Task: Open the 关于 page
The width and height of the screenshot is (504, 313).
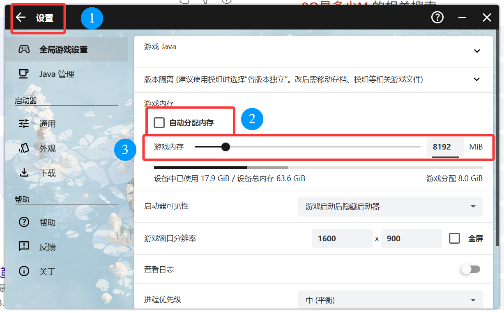Action: (x=67, y=271)
